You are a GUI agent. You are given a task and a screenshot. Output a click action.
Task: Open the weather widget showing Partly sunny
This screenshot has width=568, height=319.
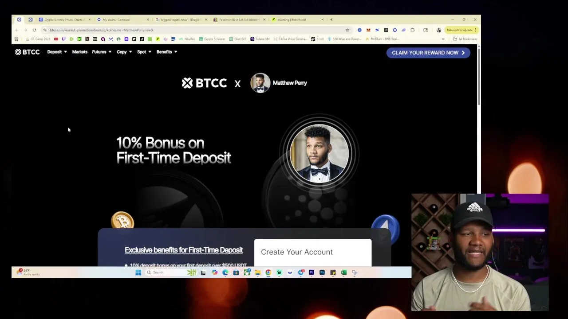click(28, 272)
